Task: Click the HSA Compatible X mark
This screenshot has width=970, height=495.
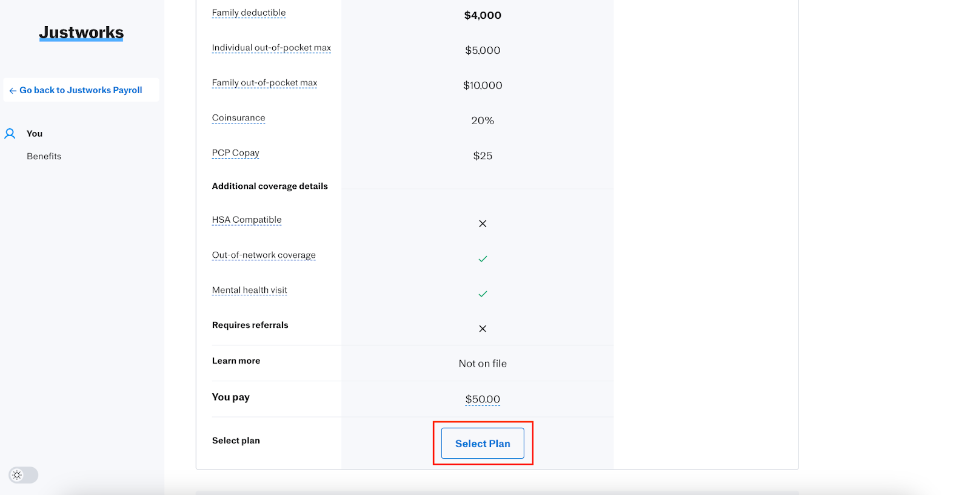Action: 483,223
